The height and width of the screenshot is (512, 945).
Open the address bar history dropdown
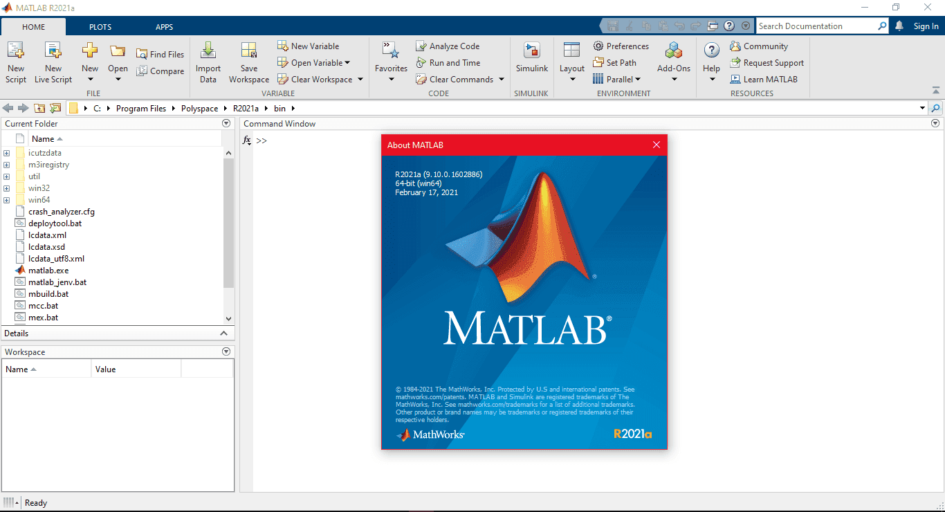tap(922, 108)
